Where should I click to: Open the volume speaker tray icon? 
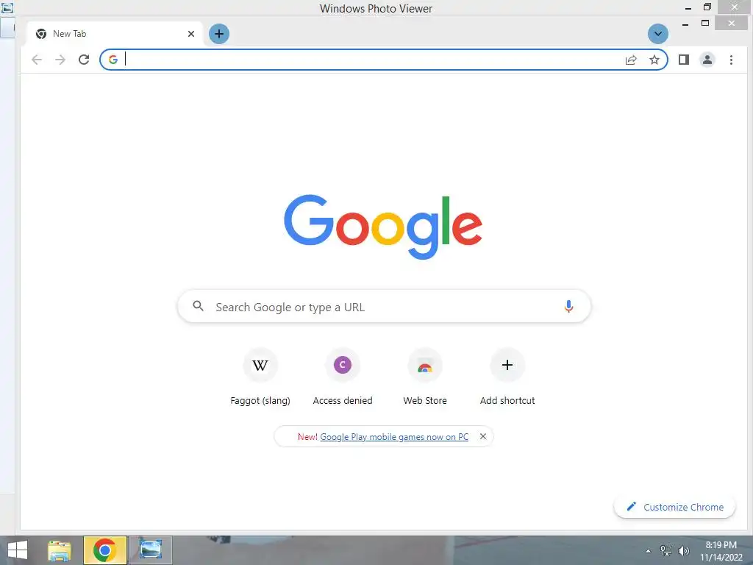[x=683, y=551]
